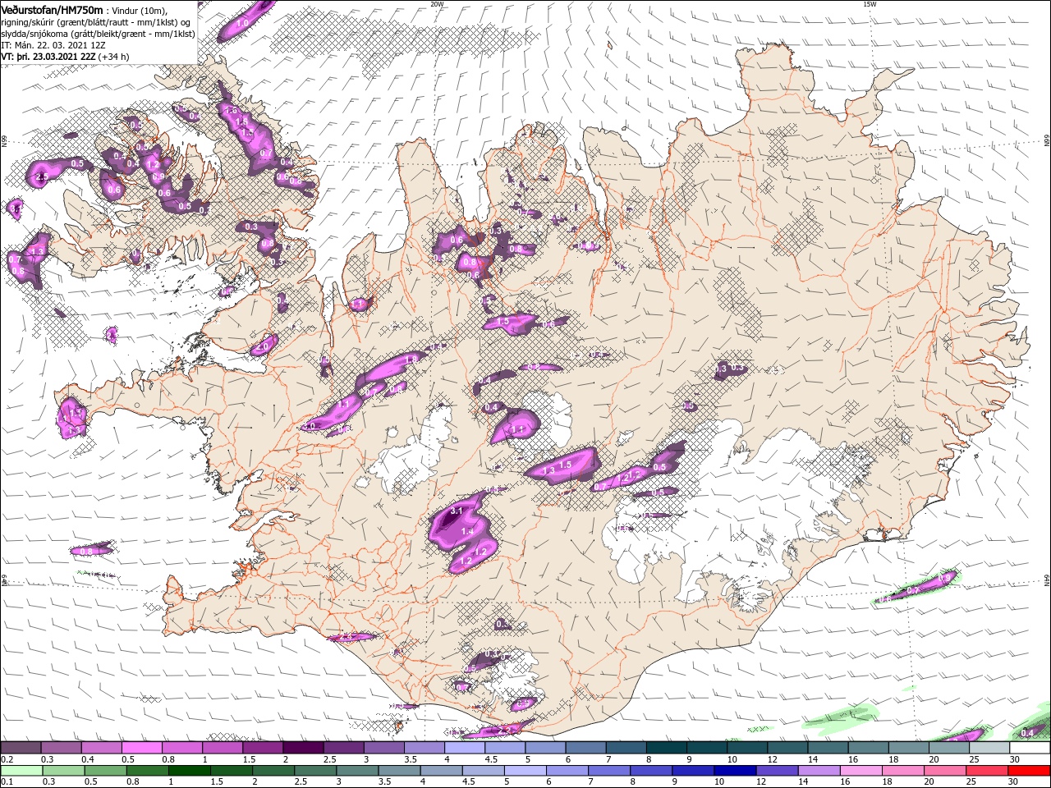1051x788 pixels.
Task: Click the '0.1' label starting the rain legend
Action: click(7, 781)
